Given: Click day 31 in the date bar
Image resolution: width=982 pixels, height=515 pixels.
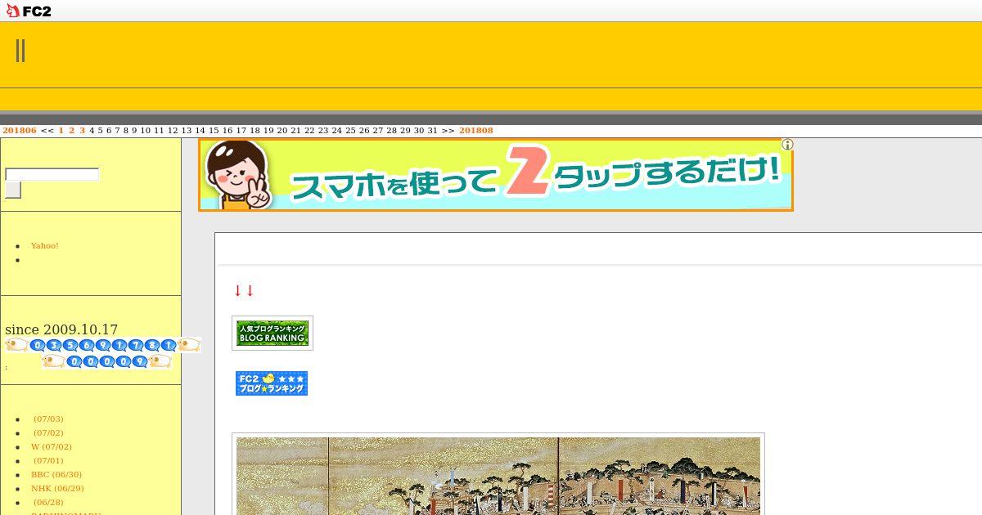Looking at the screenshot, I should [x=432, y=131].
